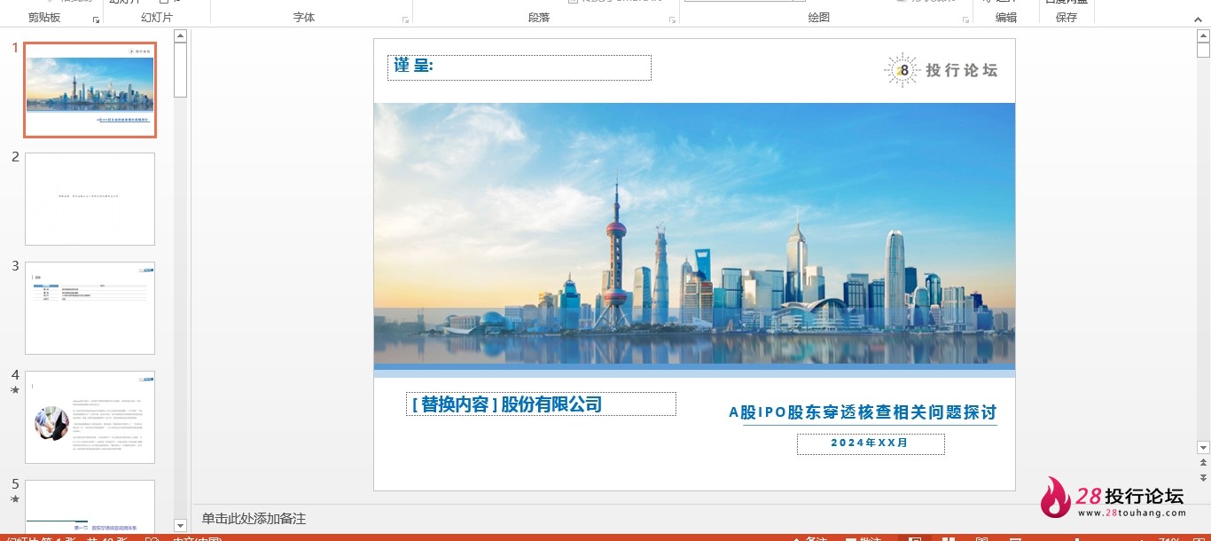Switch to slide sorter view in status bar
This screenshot has height=541, width=1211.
(x=949, y=538)
